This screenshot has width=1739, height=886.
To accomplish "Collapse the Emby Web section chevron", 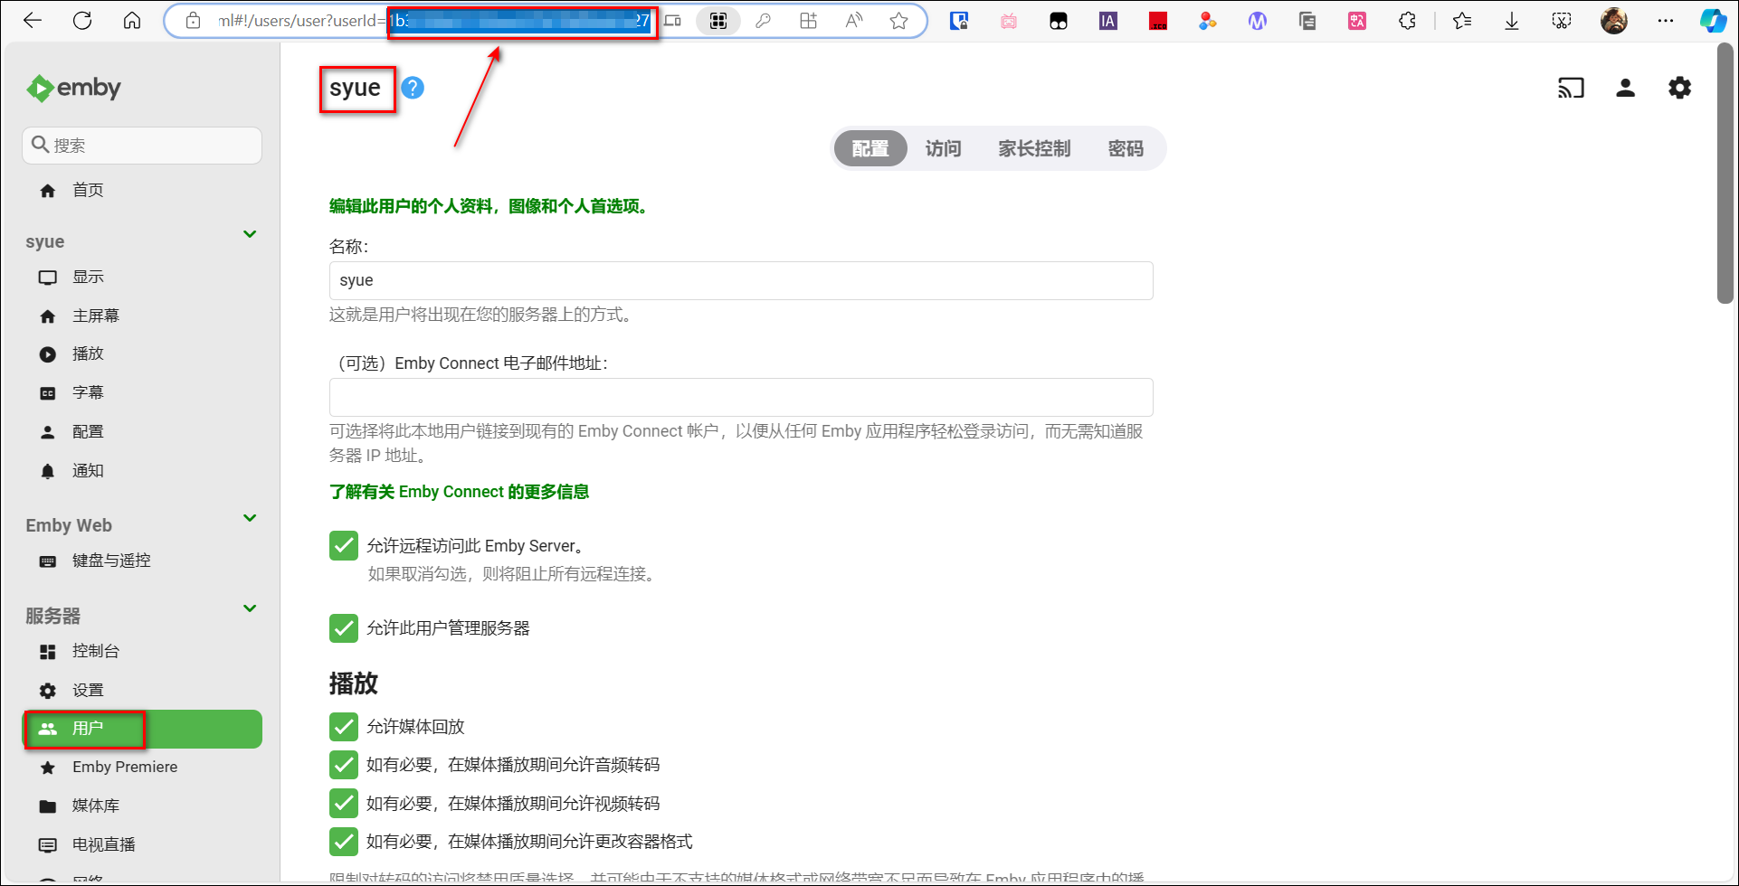I will 250,519.
